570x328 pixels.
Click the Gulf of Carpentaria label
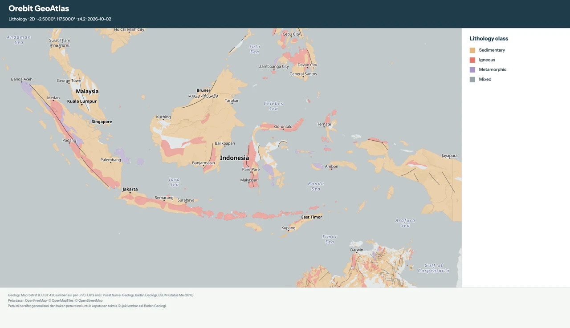[434, 268]
